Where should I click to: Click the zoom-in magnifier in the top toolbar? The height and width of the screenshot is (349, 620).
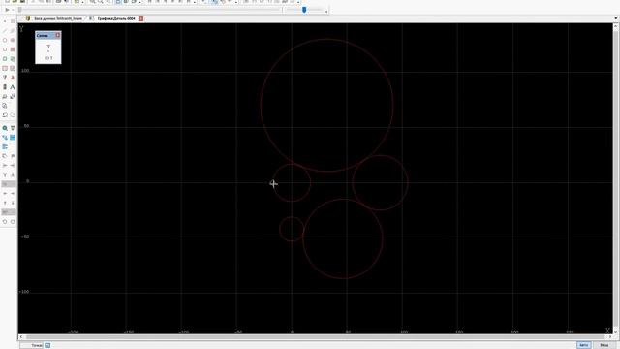(x=92, y=2)
